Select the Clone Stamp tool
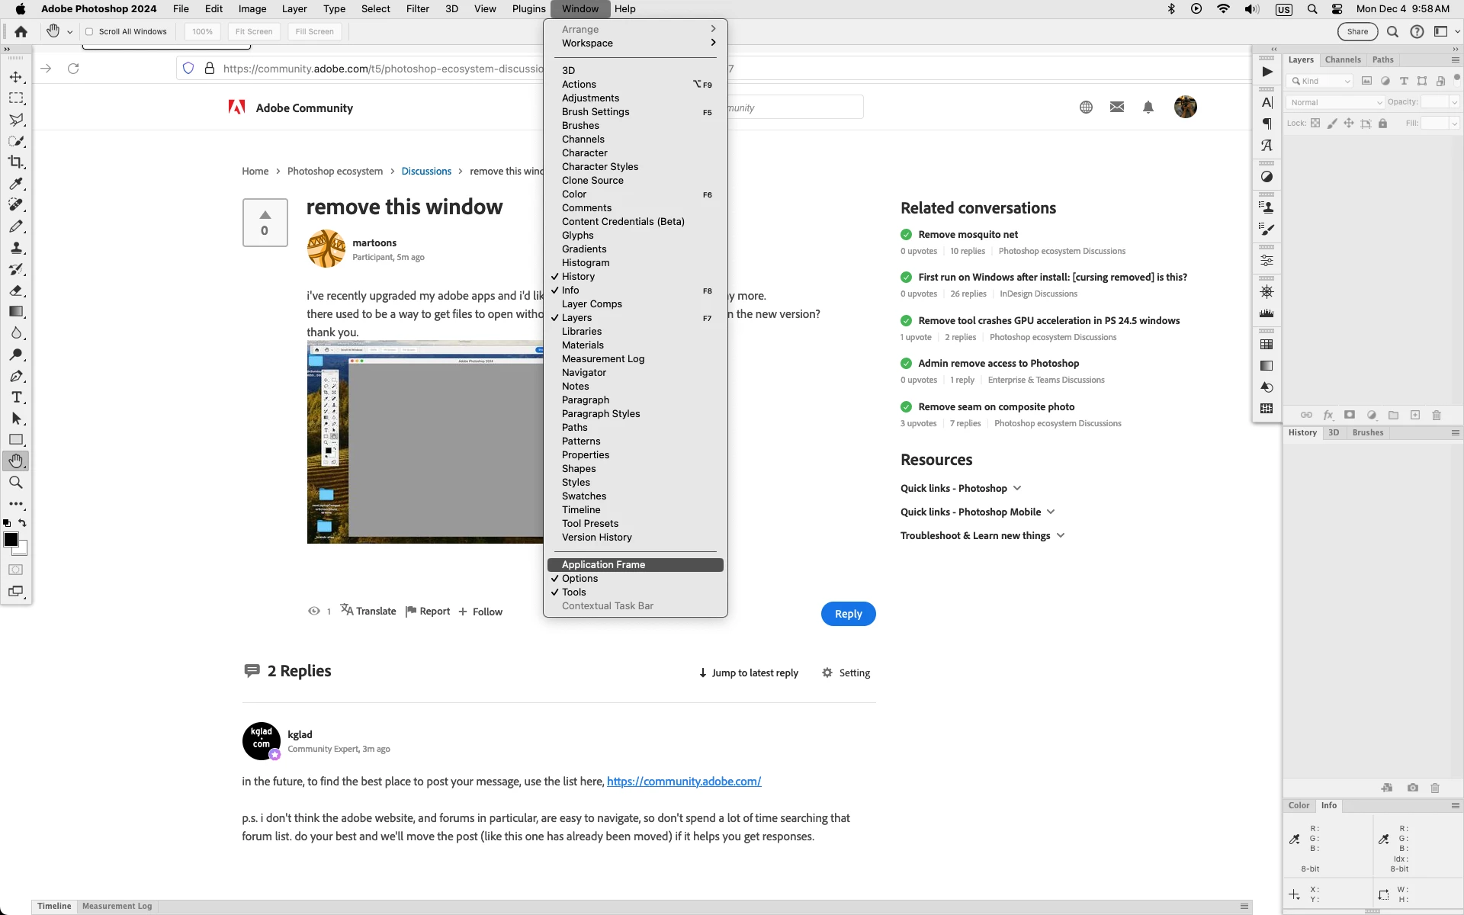Image resolution: width=1464 pixels, height=915 pixels. [x=16, y=248]
